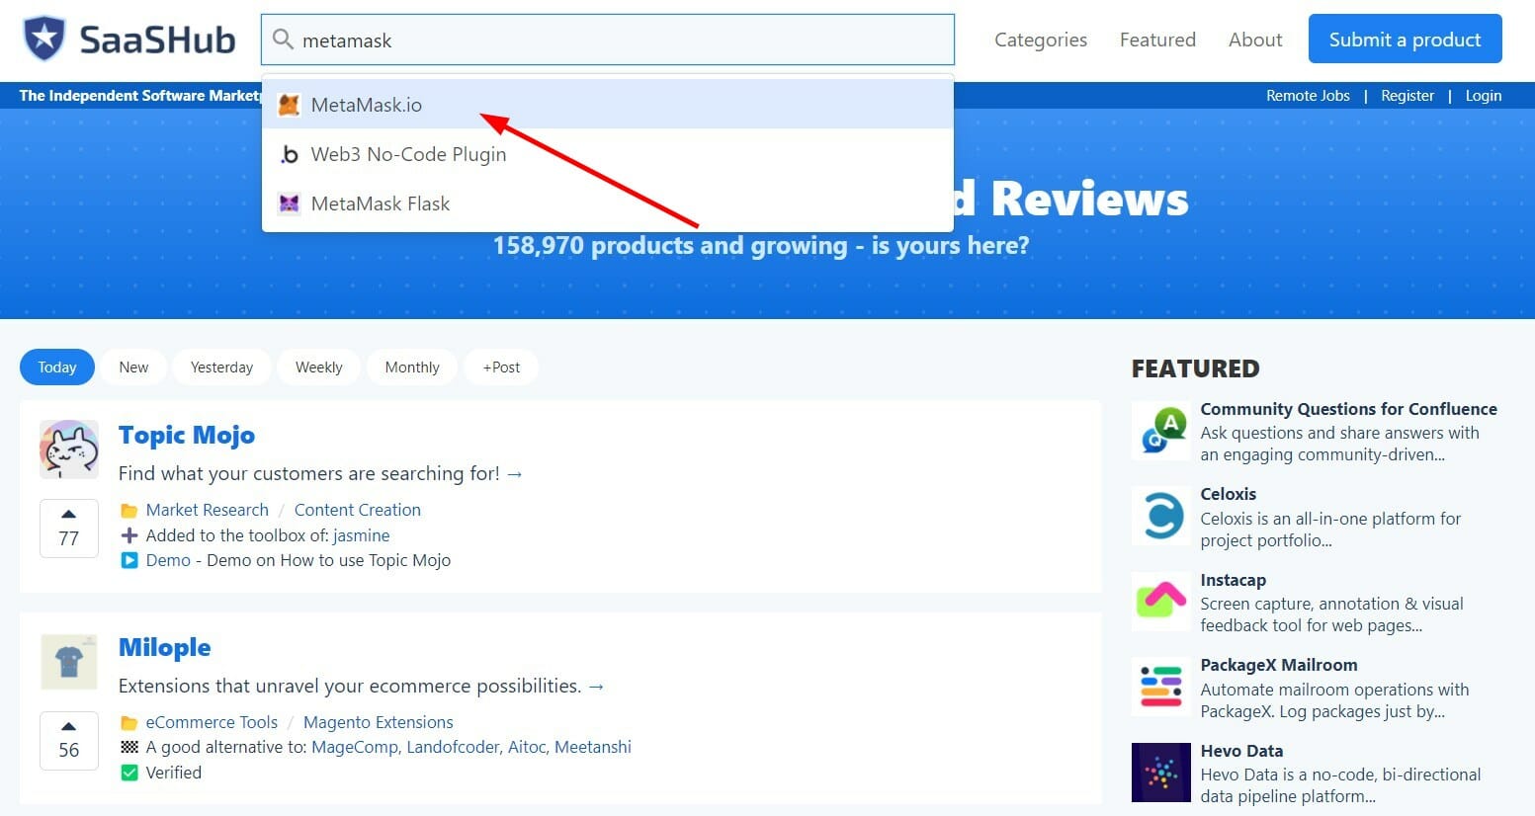Select the MetaMask.io suggestion
Screen dimensions: 1535x816
[608, 105]
